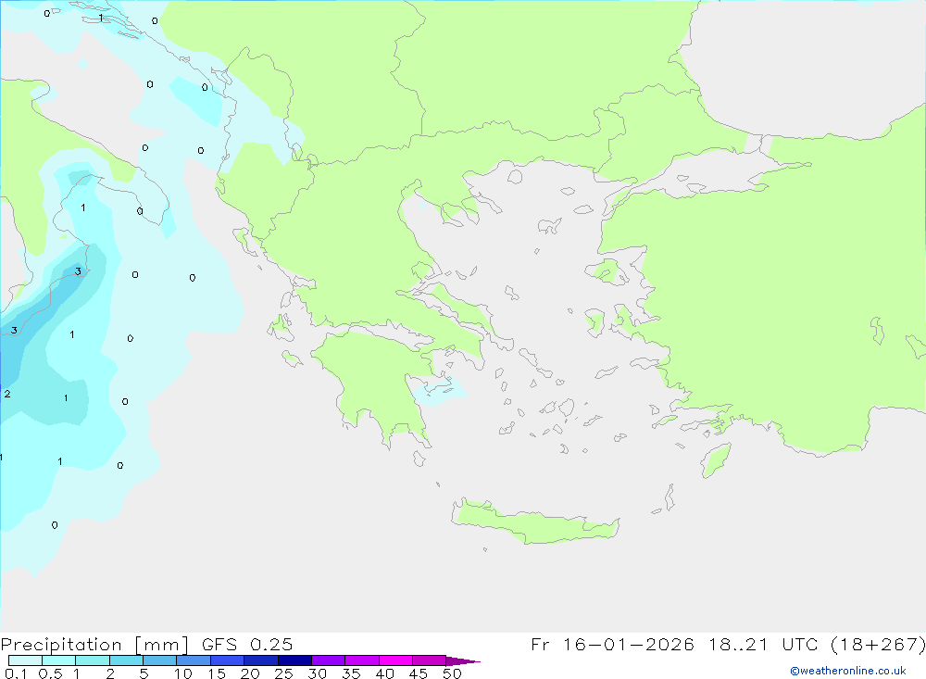The width and height of the screenshot is (926, 679).
Task: Click the 0.1–0.5 mm palest cyan legend swatch
Action: (25, 660)
